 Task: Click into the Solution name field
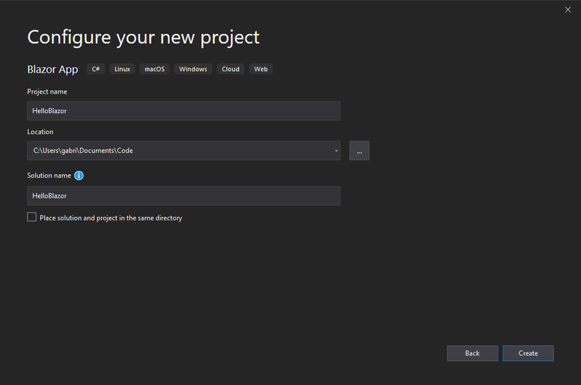pos(183,196)
